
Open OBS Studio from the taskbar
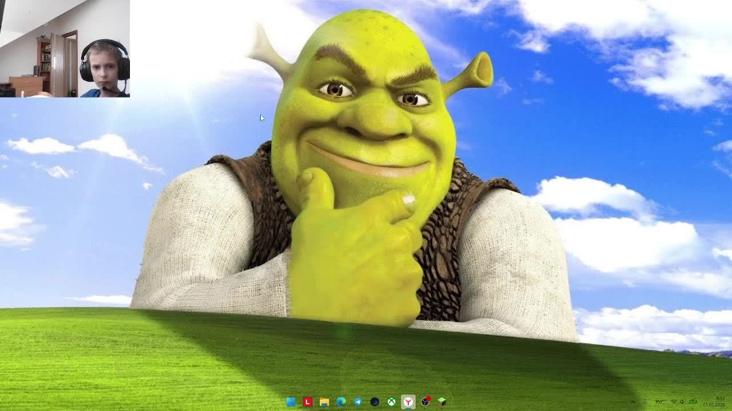point(425,402)
